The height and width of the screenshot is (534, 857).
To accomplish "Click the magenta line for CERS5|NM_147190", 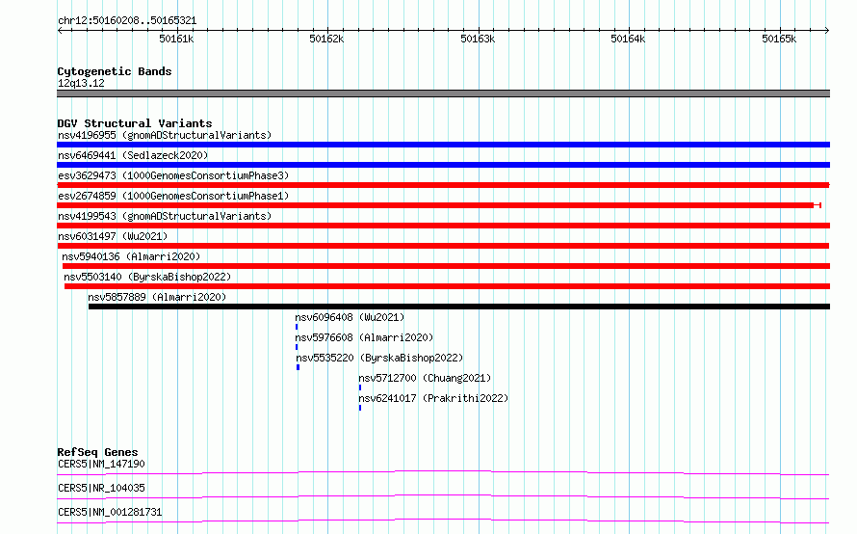I will [443, 472].
